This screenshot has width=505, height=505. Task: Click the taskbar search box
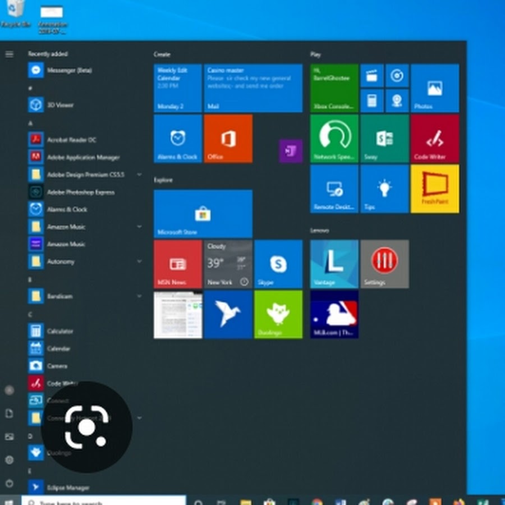[104, 501]
